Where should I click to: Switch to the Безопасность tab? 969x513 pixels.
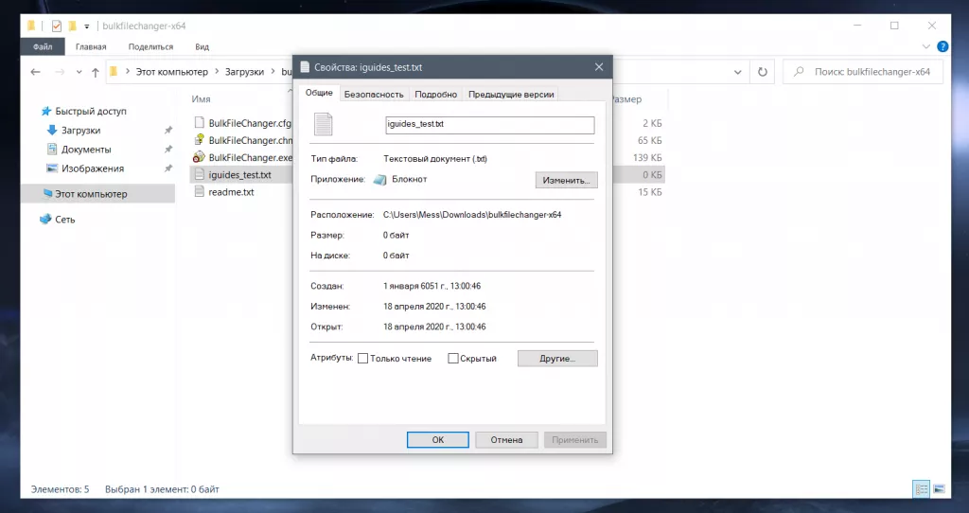[374, 94]
